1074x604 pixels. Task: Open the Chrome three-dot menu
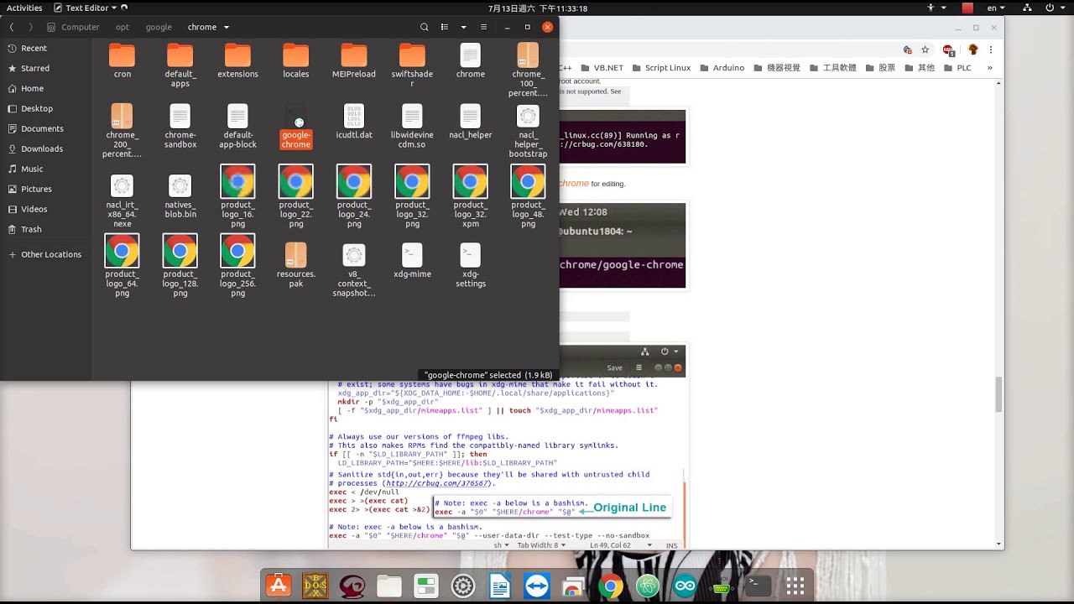click(992, 49)
